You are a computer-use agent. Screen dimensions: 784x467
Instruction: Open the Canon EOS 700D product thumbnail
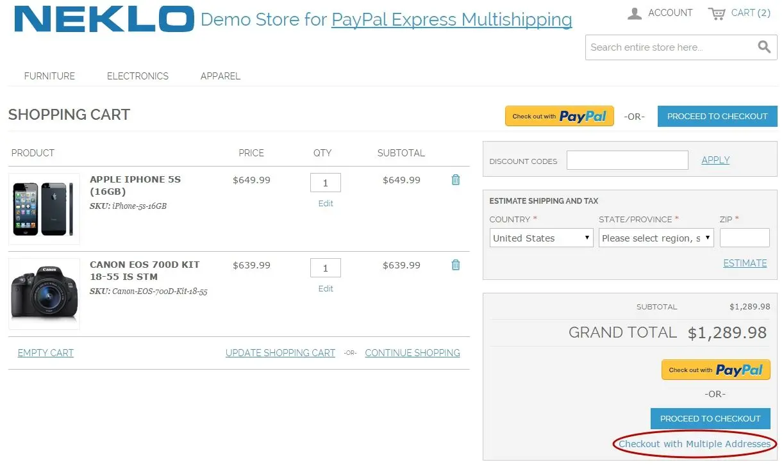coord(44,294)
